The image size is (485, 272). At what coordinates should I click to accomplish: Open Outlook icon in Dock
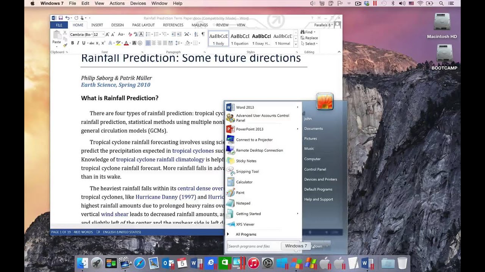click(168, 263)
